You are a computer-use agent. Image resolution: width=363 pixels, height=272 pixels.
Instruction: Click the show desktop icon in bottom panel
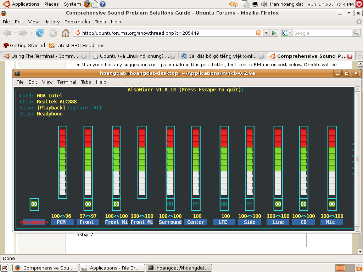tap(4, 268)
